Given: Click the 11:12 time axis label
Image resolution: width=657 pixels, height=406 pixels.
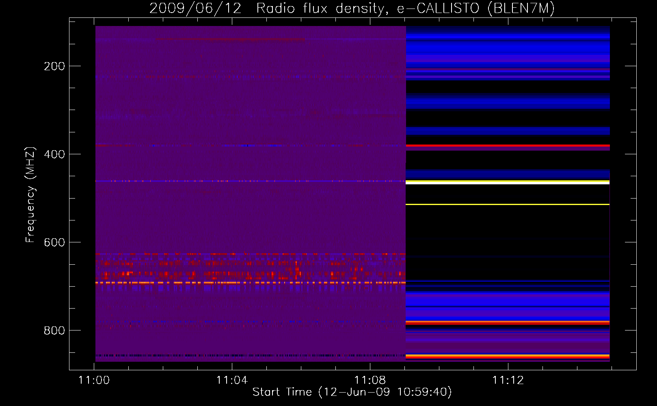Looking at the screenshot, I should [508, 380].
